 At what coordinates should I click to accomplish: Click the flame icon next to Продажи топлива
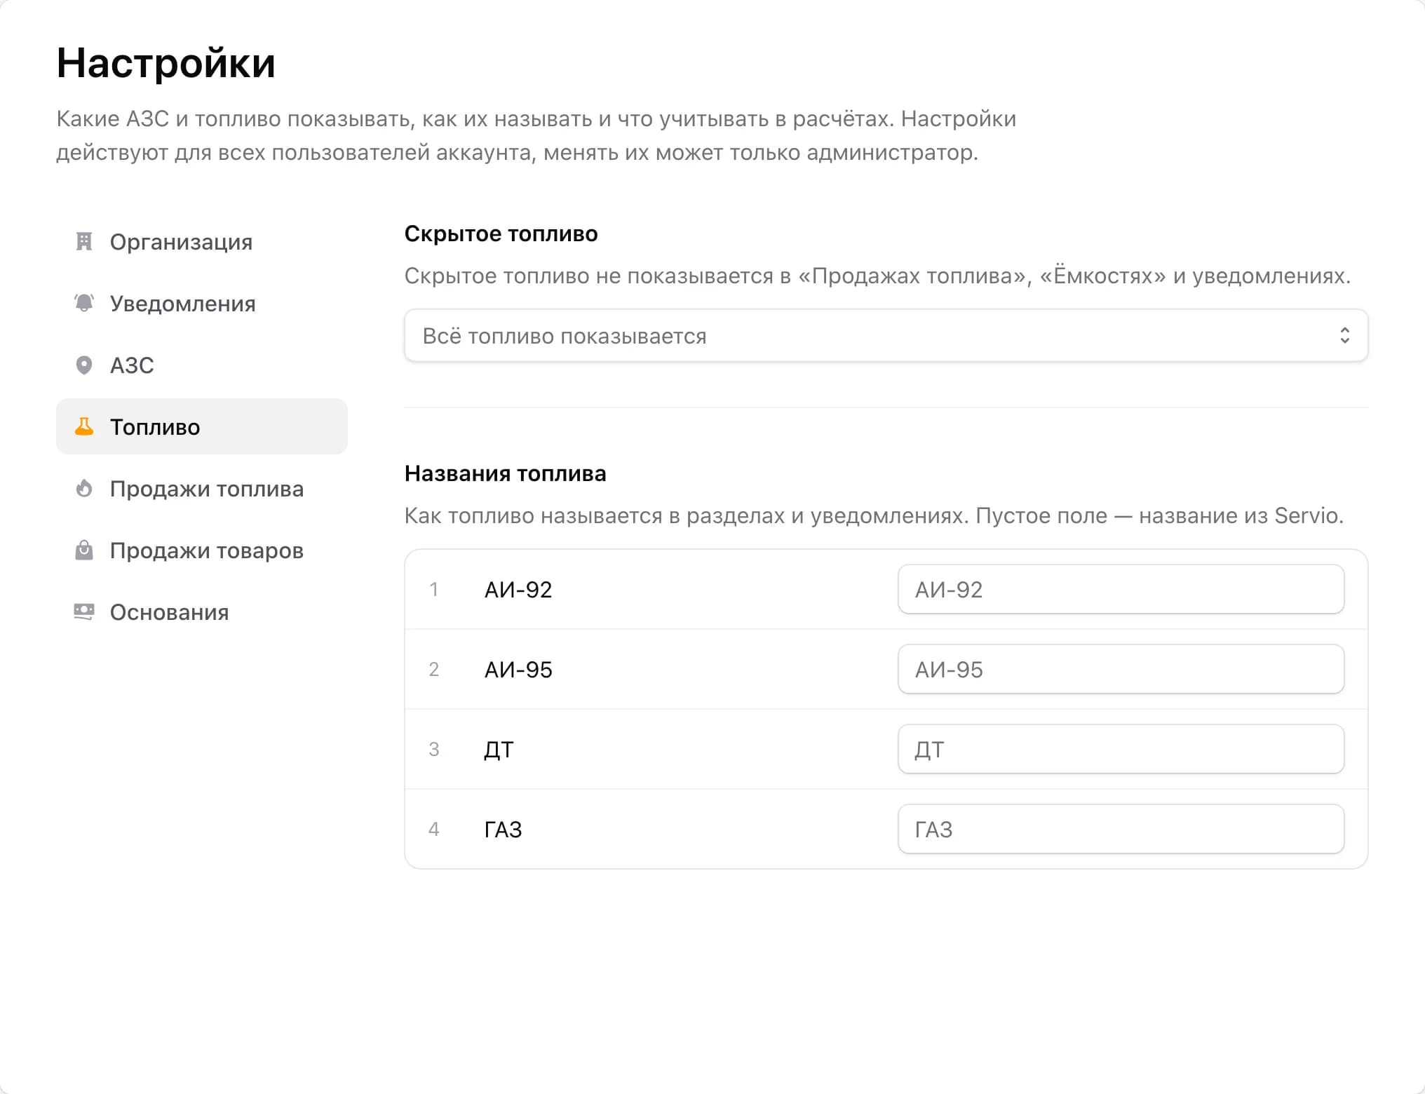84,489
